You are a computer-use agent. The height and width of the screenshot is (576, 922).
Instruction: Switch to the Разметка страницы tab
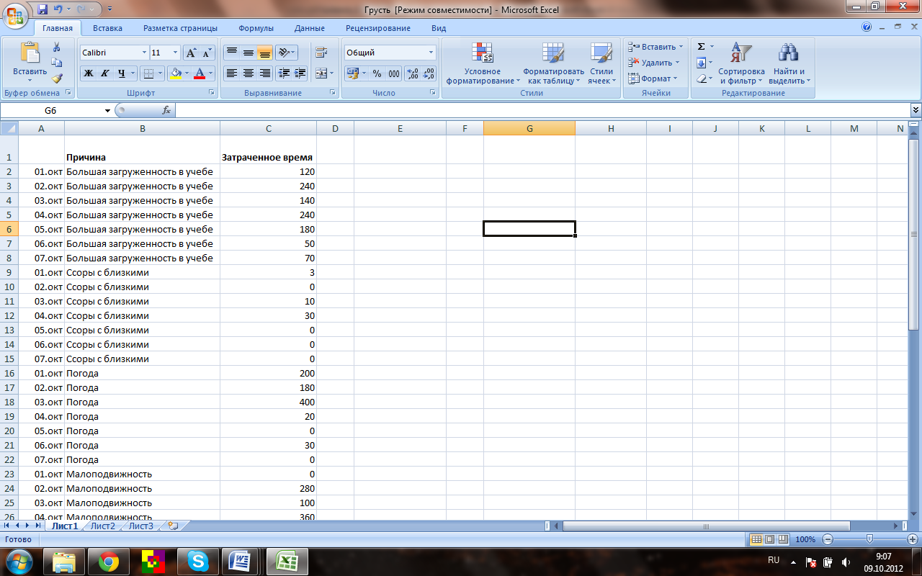tap(180, 28)
